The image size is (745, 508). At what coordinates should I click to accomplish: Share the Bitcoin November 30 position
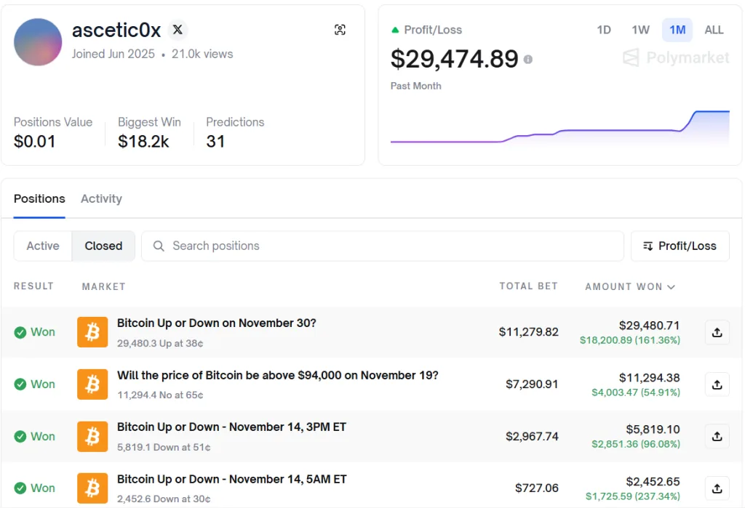[717, 332]
